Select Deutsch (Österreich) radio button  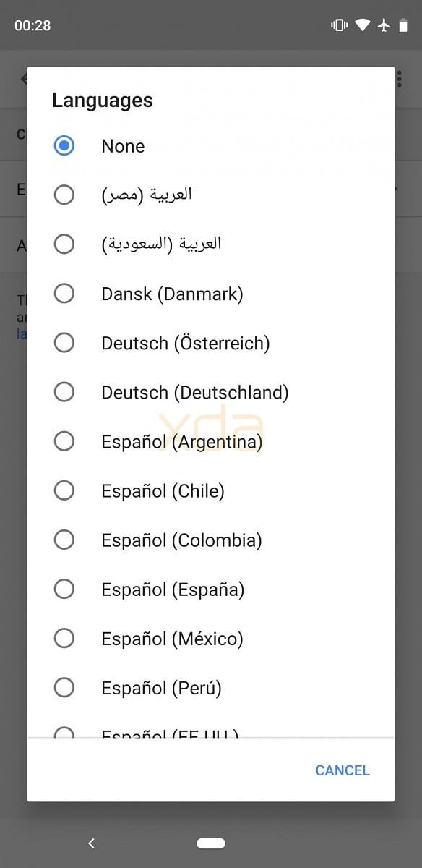(x=64, y=343)
